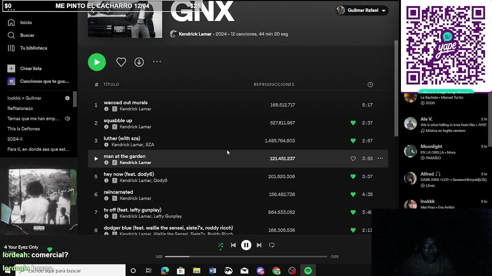Open Moonlight friend activity entry
This screenshot has width=492, height=276.
(446, 152)
